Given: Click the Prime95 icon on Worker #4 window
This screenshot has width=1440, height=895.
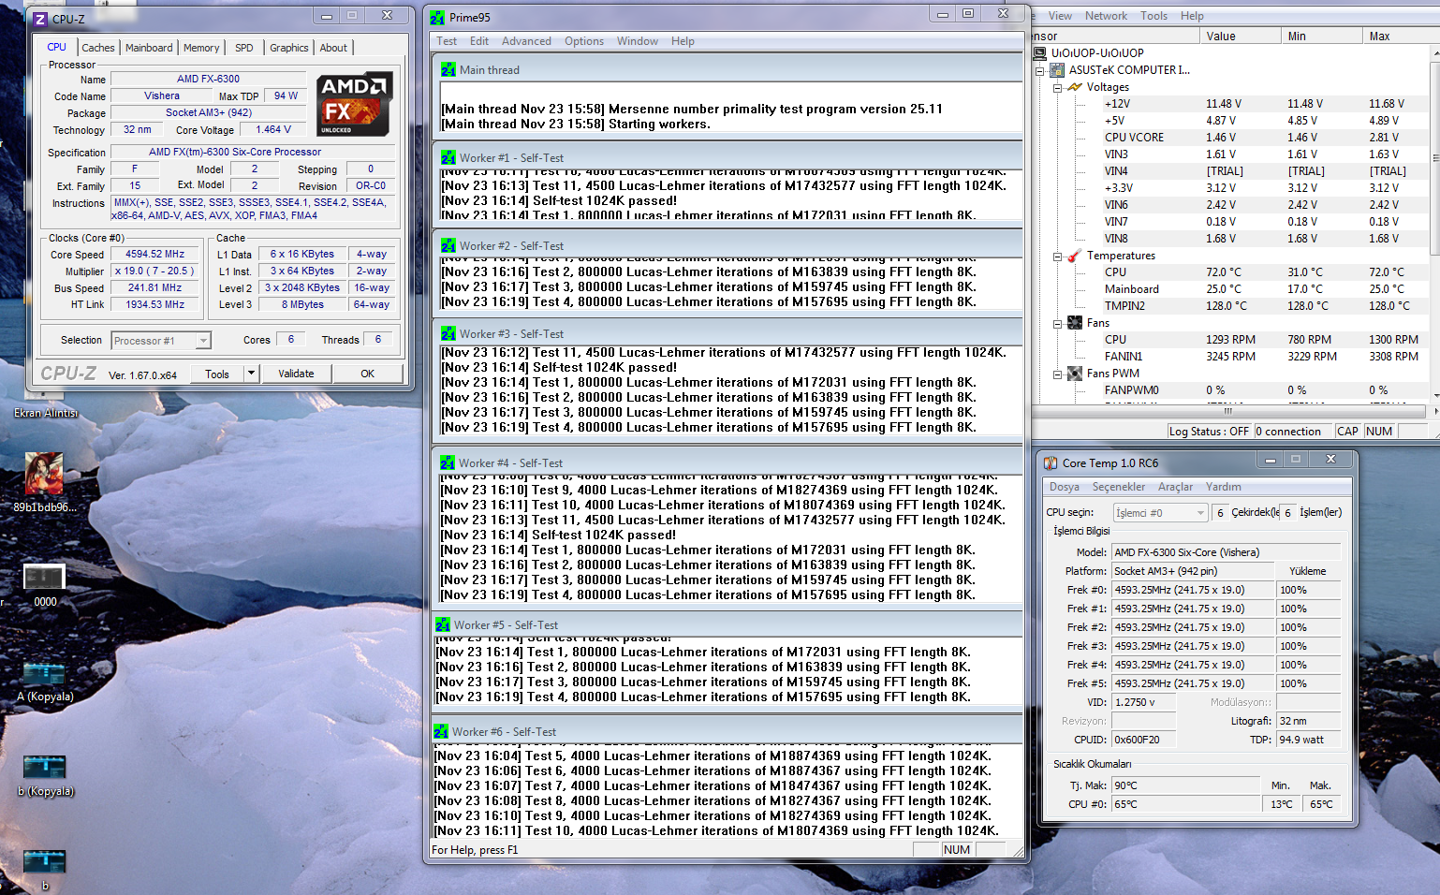Looking at the screenshot, I should pos(448,462).
